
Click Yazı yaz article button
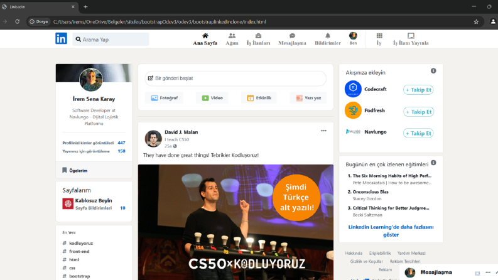coord(308,98)
